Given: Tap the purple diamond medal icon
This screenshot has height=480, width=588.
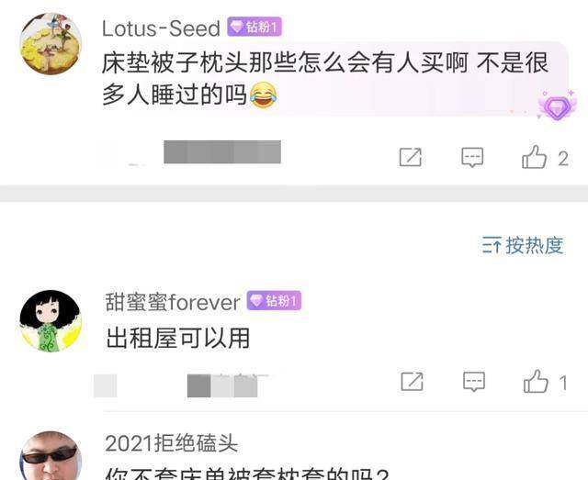Looking at the screenshot, I should [558, 106].
